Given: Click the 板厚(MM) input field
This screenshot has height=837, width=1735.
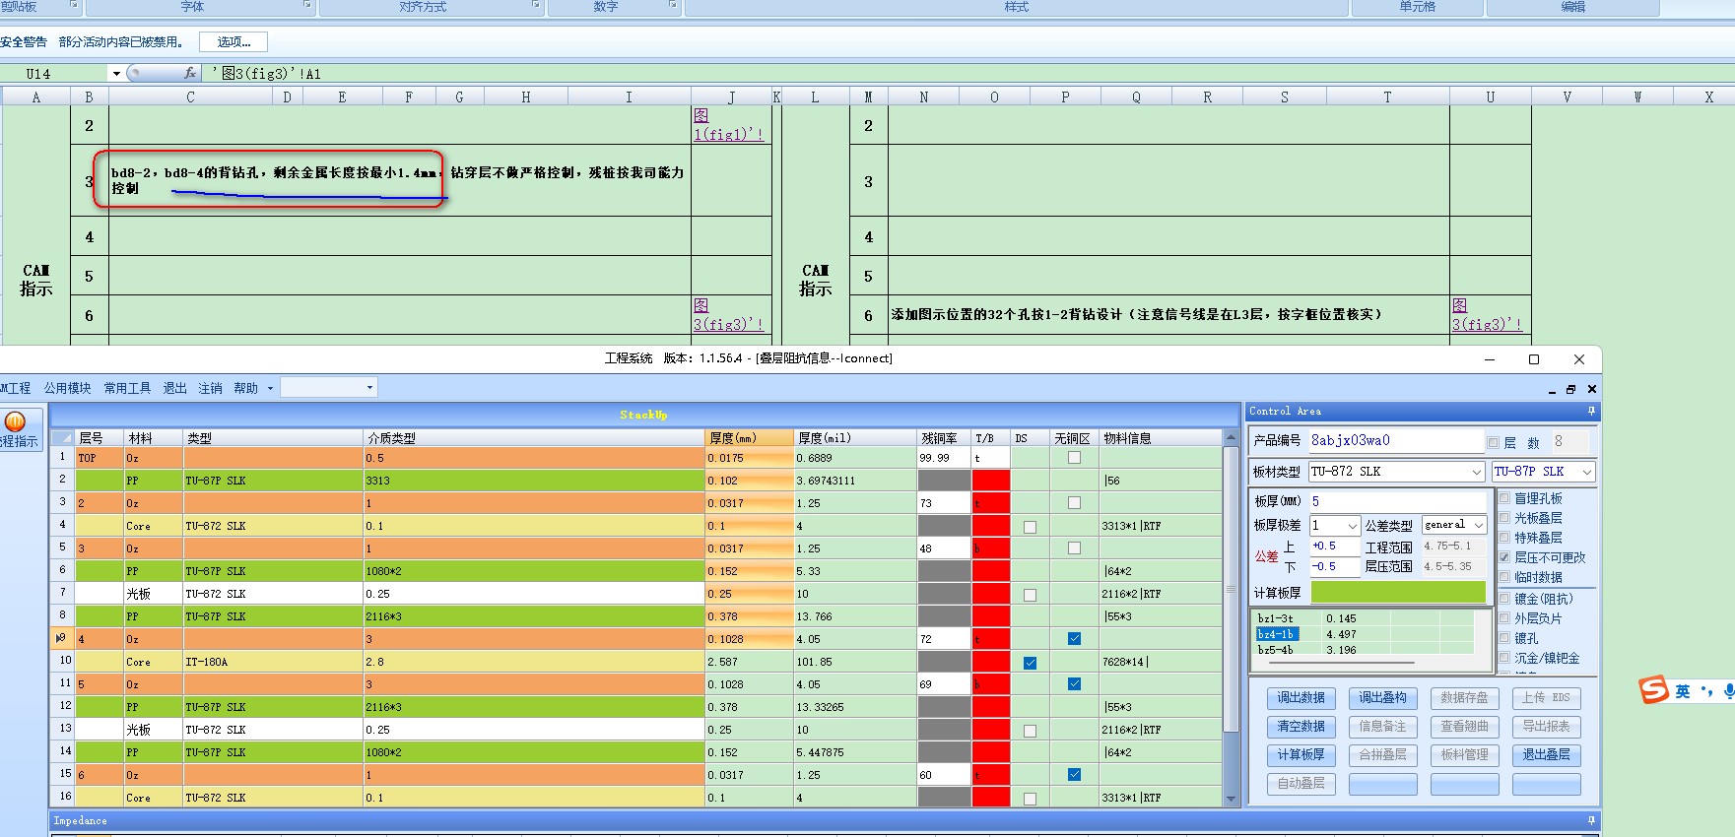Looking at the screenshot, I should (x=1397, y=501).
